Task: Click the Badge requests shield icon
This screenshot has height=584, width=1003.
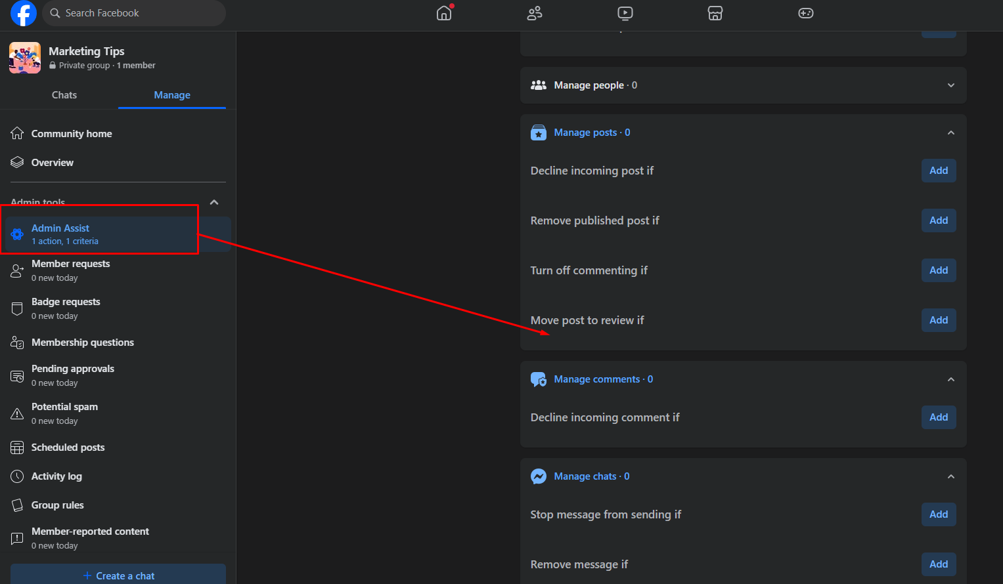Action: coord(17,308)
